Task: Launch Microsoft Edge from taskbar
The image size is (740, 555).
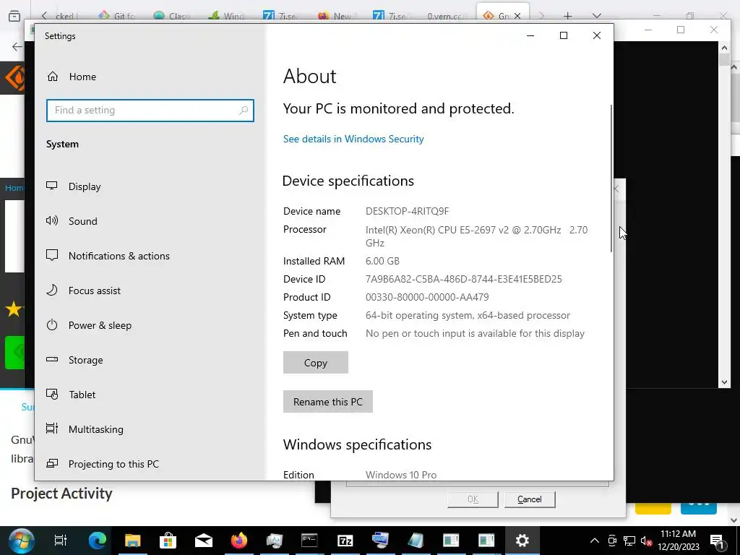Action: click(x=98, y=541)
